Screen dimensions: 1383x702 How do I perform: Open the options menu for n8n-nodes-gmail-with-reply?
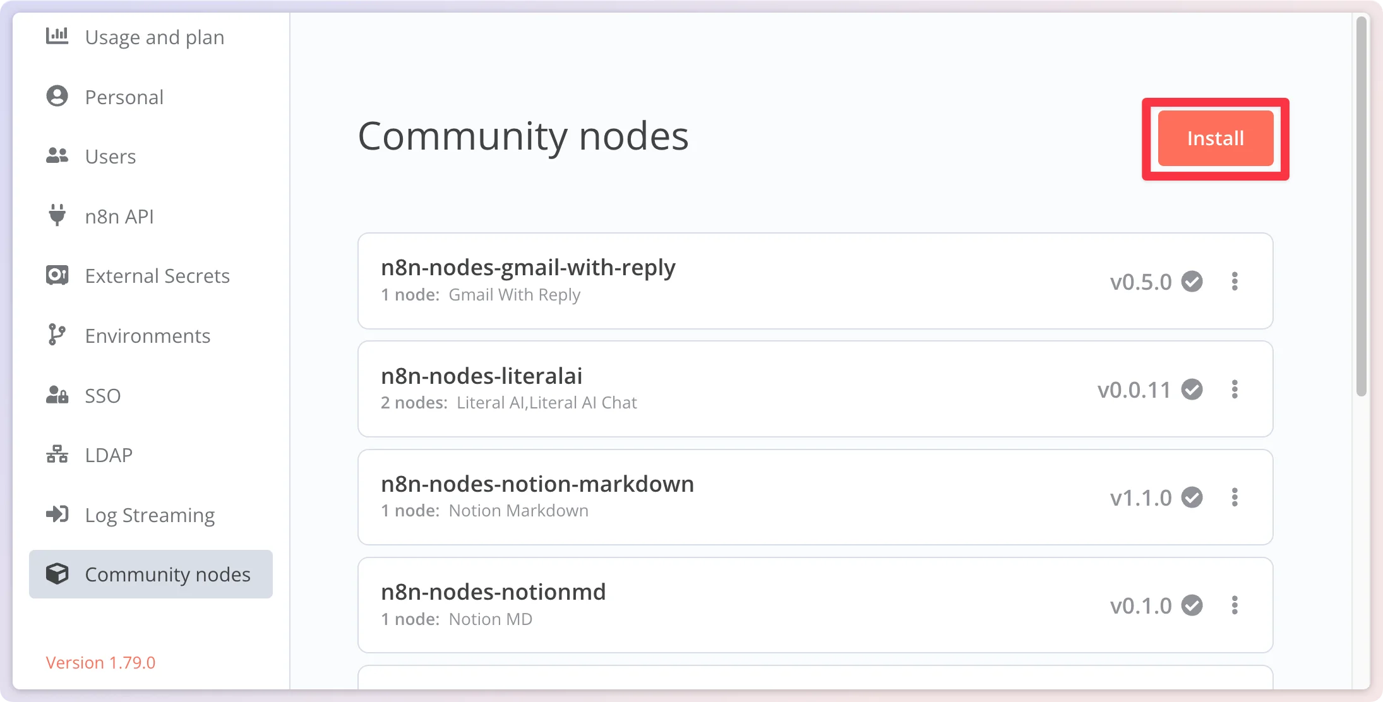(1235, 282)
